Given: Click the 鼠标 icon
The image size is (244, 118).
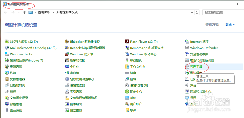Looking at the screenshot, I should click(7, 91).
